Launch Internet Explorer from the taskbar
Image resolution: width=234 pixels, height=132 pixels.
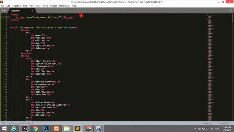[x=14, y=129]
